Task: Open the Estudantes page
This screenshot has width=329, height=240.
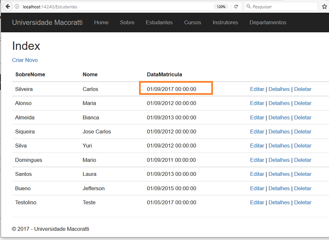Action: coord(159,22)
